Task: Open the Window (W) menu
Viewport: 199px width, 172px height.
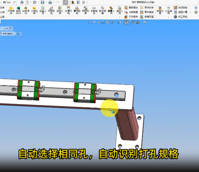Action: pos(7,2)
